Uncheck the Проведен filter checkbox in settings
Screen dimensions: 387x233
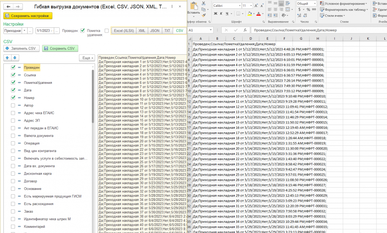(x=82, y=31)
